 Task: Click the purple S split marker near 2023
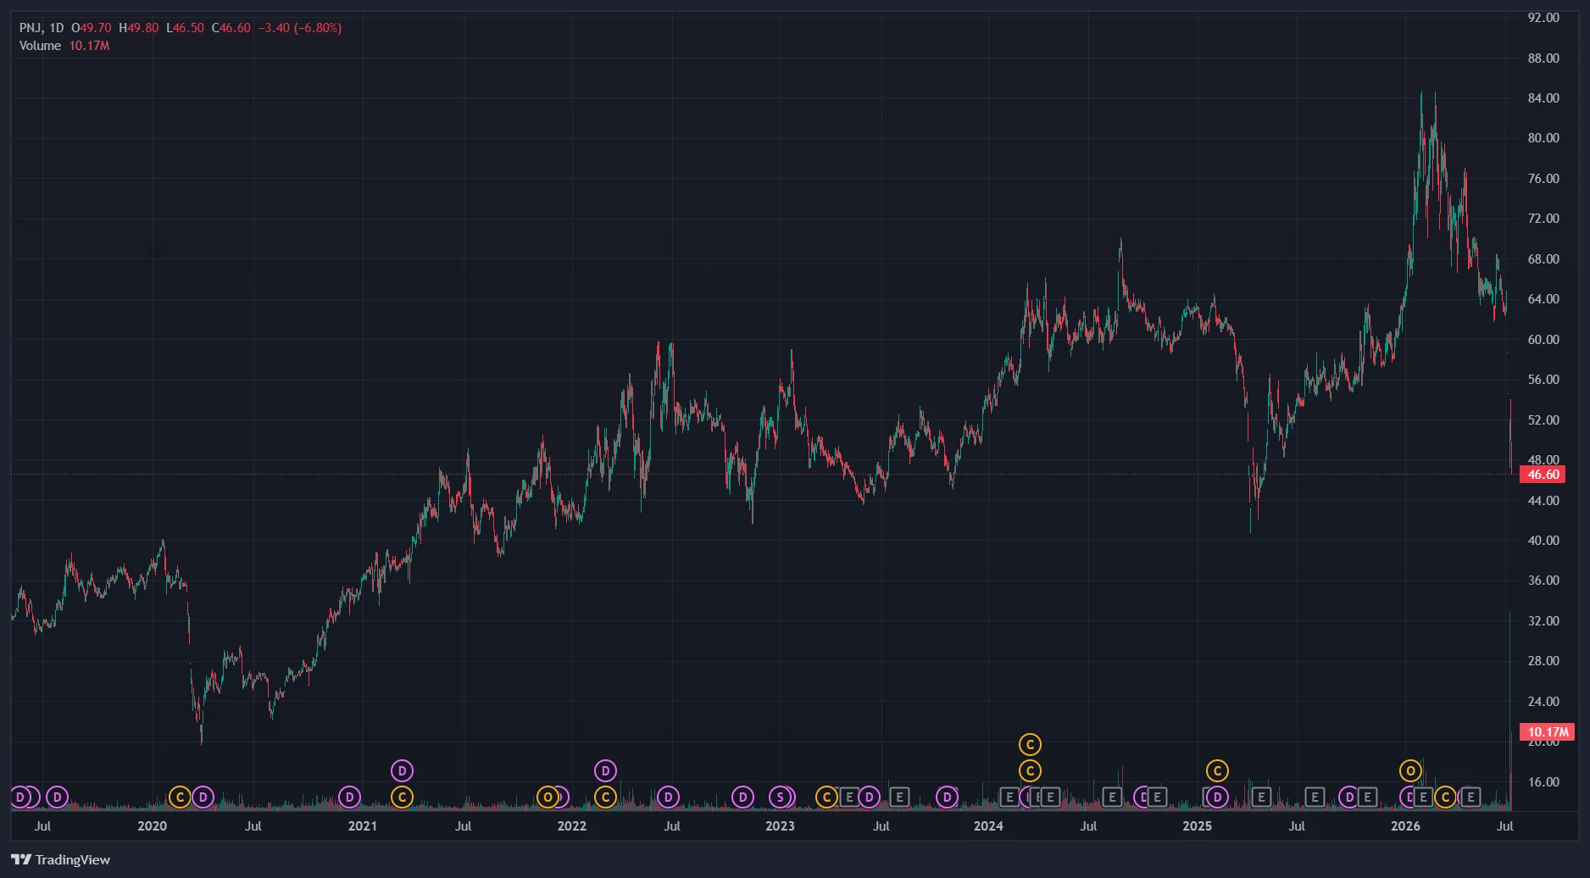(x=781, y=797)
